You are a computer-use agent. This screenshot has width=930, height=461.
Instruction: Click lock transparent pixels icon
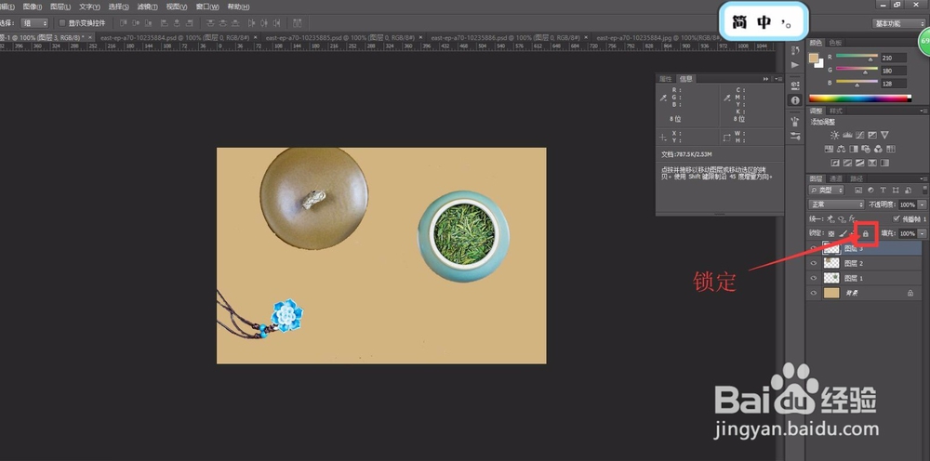click(x=831, y=234)
